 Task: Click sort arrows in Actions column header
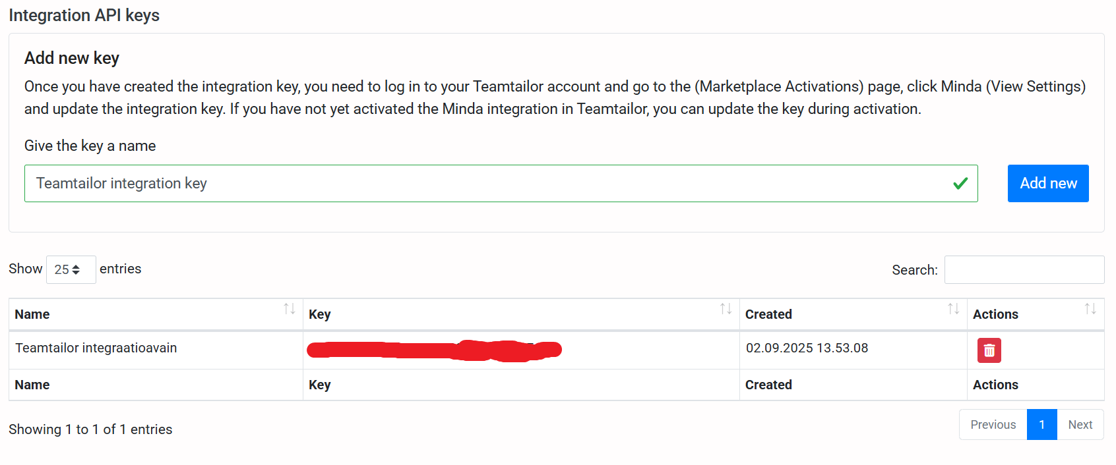tap(1090, 309)
